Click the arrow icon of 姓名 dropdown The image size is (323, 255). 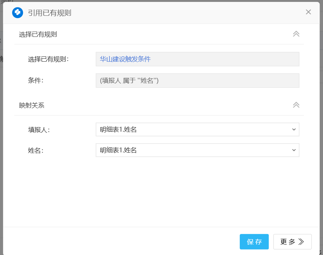[x=294, y=150]
